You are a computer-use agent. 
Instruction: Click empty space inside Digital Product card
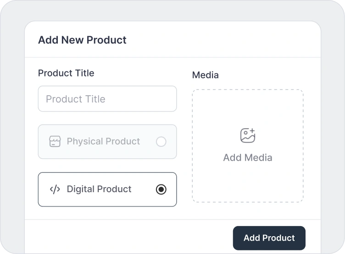pyautogui.click(x=142, y=200)
